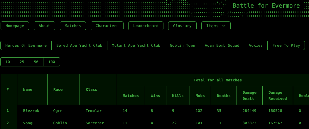Screen dimensions: 309x129
Task: Click Blezrok's kills value 9
Action: (173, 111)
